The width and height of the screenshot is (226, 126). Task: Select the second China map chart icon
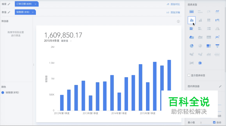[x=200, y=54]
